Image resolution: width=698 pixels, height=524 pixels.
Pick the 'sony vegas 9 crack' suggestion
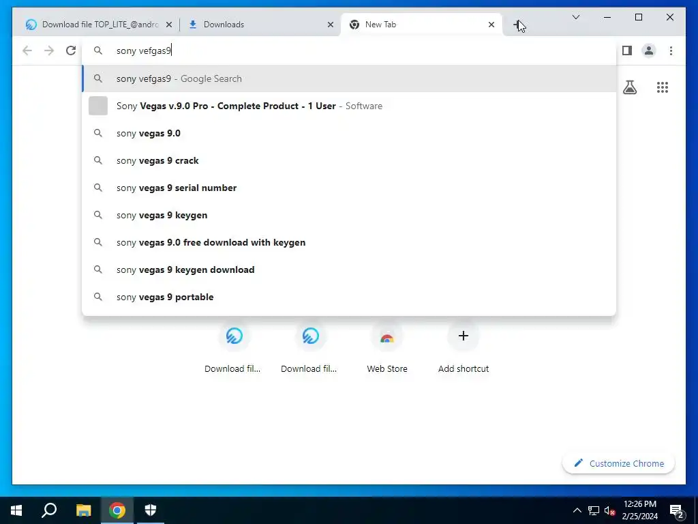pyautogui.click(x=349, y=160)
